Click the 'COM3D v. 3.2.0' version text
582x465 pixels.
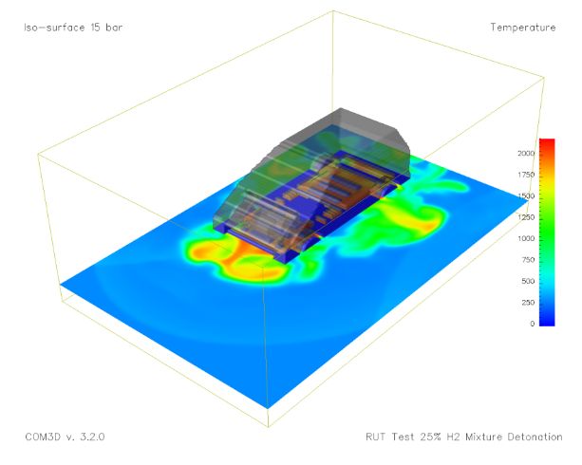pyautogui.click(x=65, y=437)
